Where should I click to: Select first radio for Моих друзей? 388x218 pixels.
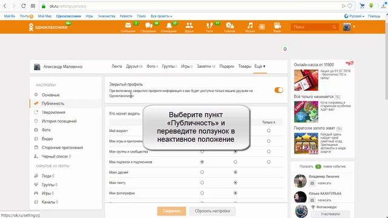click(x=202, y=172)
